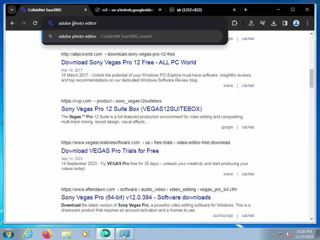This screenshot has width=320, height=240.
Task: Click the 'duckduckgo' engine label
Action: click(223, 216)
